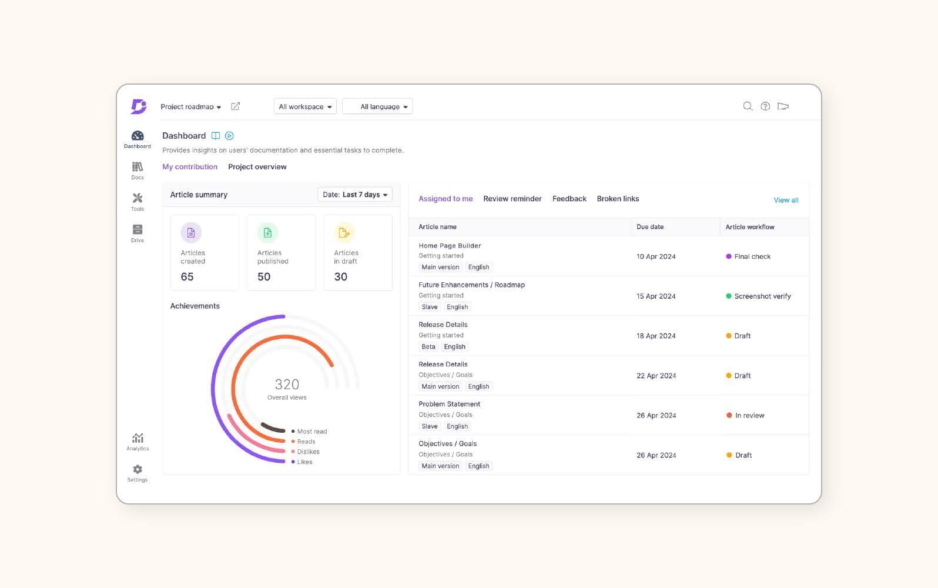Click the Beta version tag
Viewport: 938px width, 588px height.
pyautogui.click(x=428, y=347)
